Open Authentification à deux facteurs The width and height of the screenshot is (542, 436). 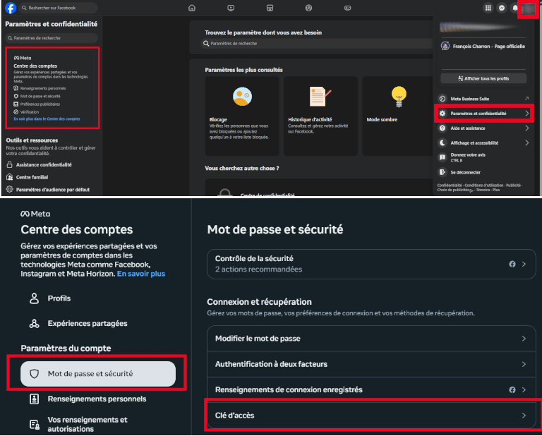pos(371,364)
